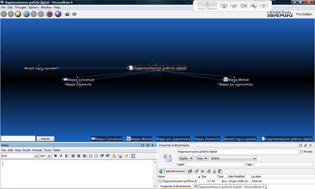315x189 pixels.
Task: Click the Web Camera overlay button
Action: point(207,6)
